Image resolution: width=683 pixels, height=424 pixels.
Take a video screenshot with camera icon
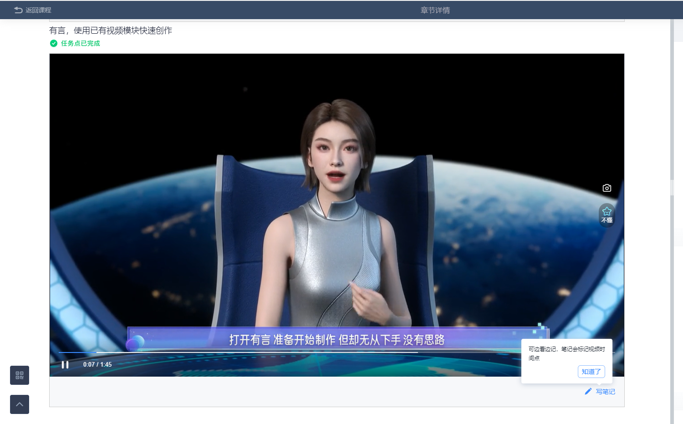(x=607, y=188)
